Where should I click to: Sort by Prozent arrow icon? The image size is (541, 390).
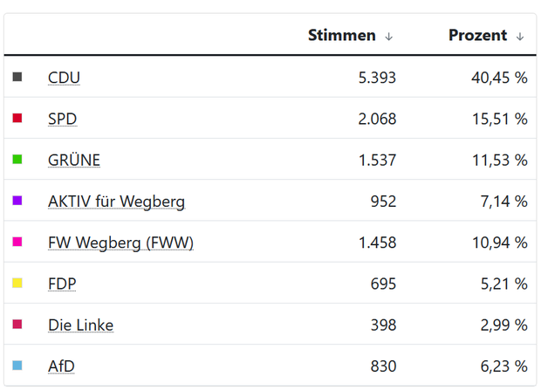520,37
